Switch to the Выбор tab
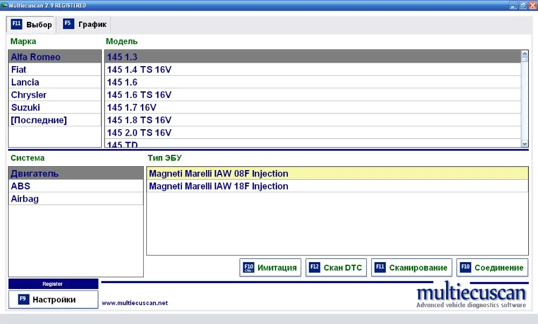 tap(31, 24)
